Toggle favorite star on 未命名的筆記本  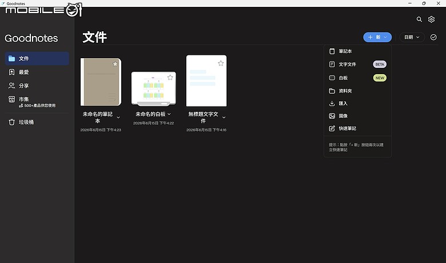click(115, 64)
